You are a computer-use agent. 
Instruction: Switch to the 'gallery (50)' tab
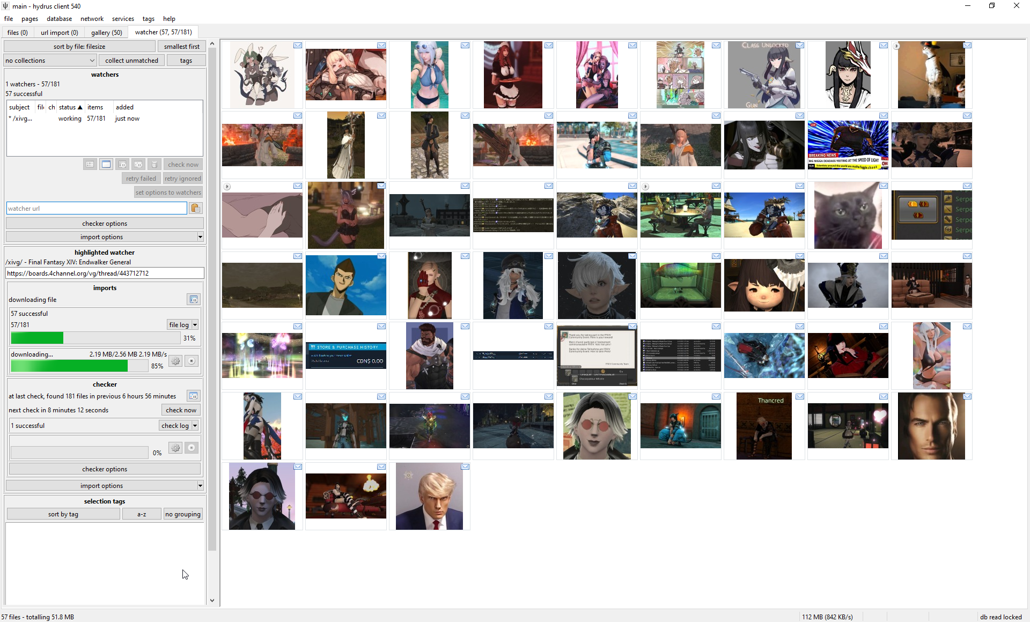107,32
